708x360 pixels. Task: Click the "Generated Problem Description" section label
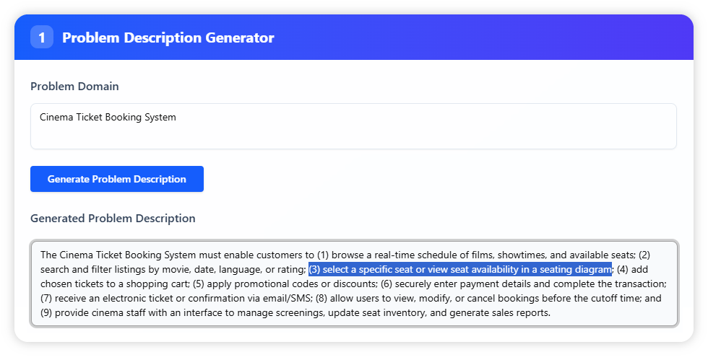[113, 218]
